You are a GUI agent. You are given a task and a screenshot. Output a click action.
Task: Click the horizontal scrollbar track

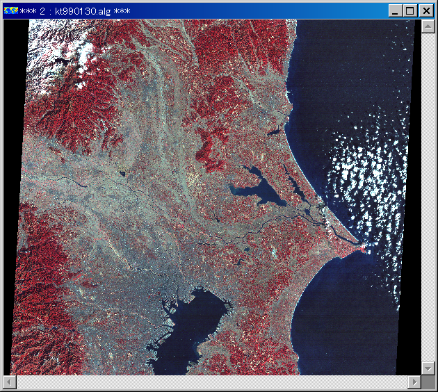(x=212, y=382)
